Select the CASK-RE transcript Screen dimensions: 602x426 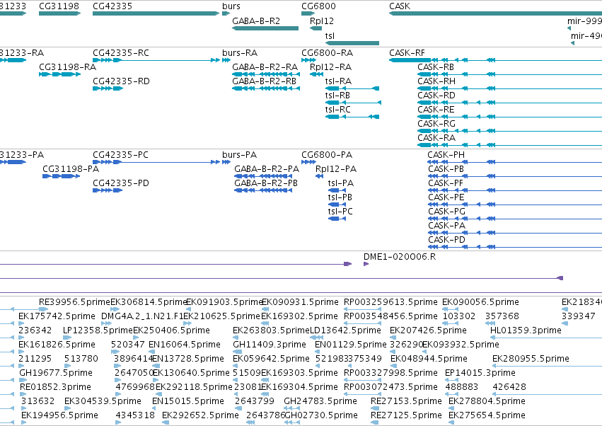tap(509, 117)
